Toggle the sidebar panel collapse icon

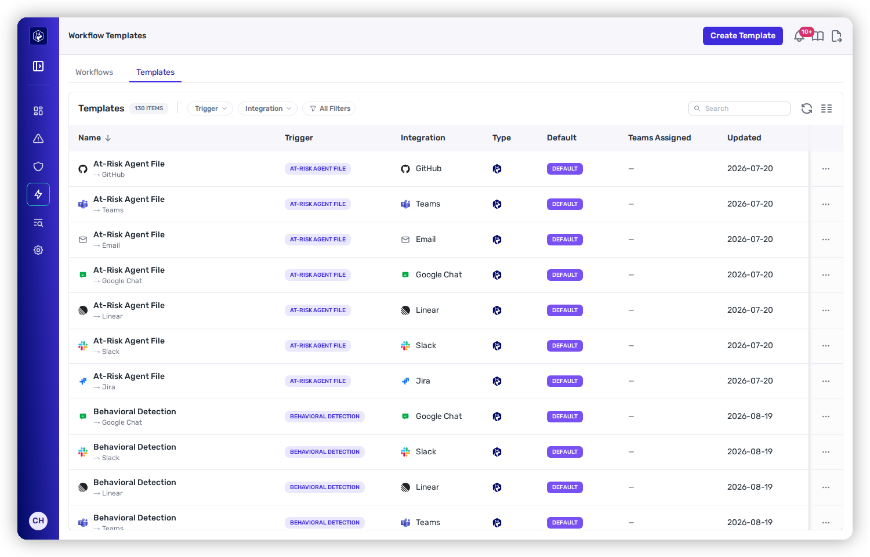38,66
